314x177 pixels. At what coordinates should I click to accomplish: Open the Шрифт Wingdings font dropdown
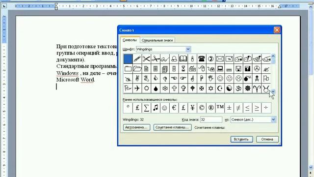click(x=188, y=49)
